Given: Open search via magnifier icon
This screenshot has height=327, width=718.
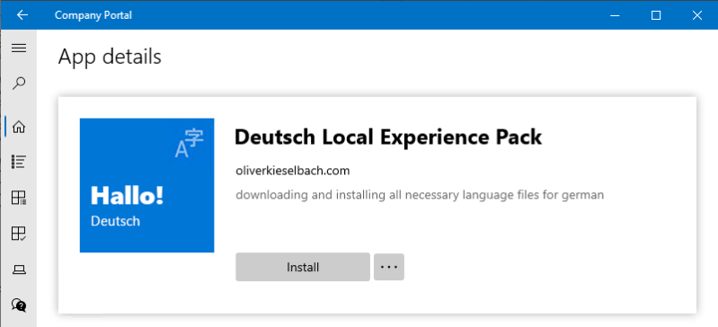Looking at the screenshot, I should [x=18, y=84].
